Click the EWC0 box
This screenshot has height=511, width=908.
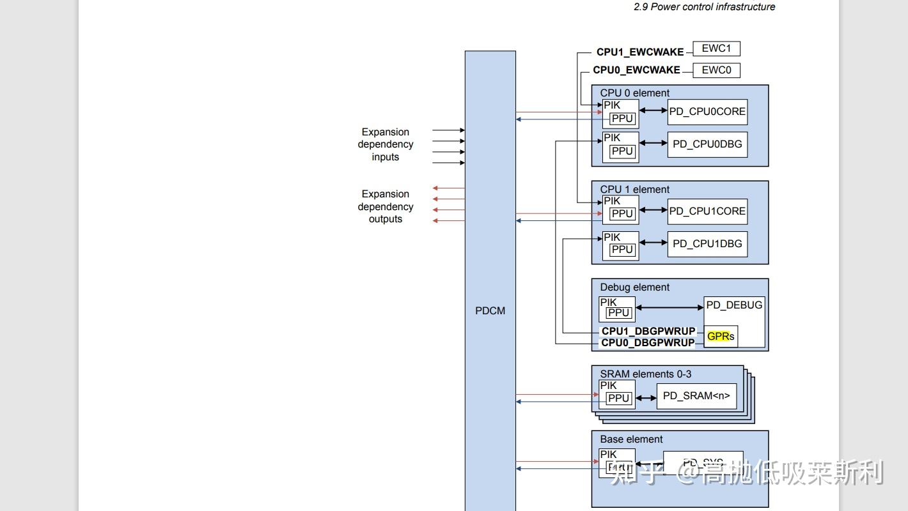716,70
